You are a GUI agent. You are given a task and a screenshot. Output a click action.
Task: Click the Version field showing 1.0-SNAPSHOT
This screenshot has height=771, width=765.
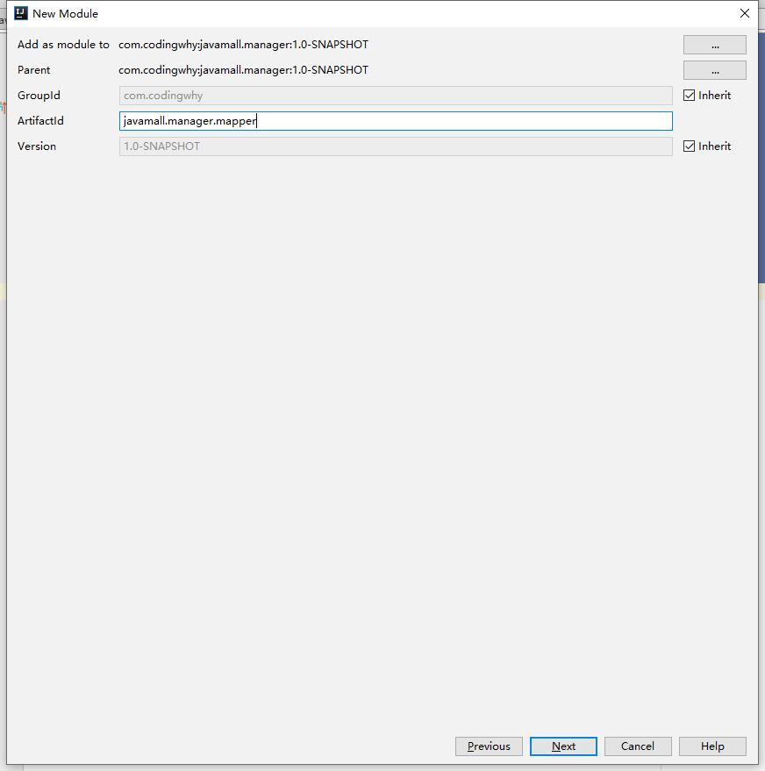tap(395, 146)
